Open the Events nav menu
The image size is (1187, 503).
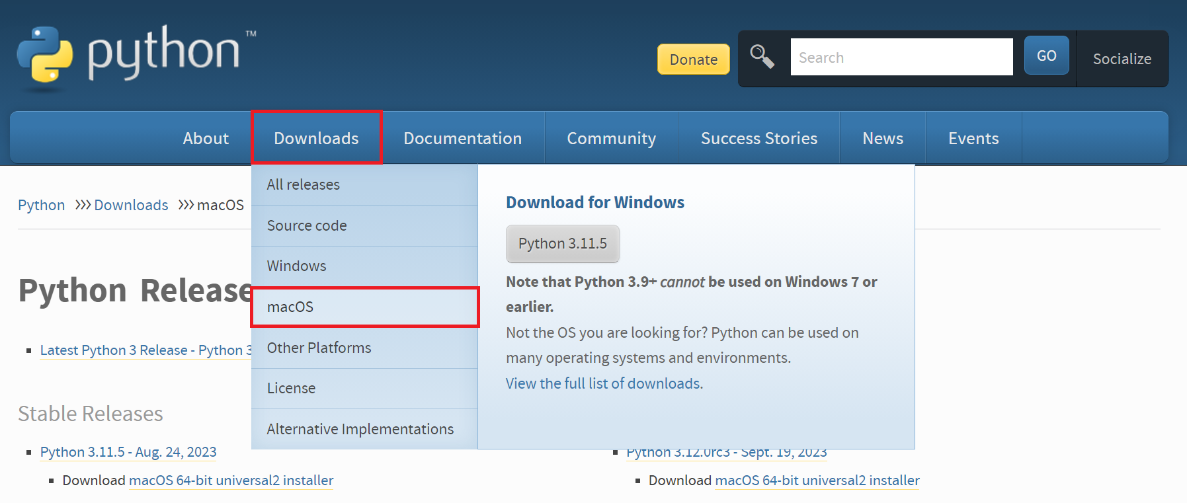973,138
